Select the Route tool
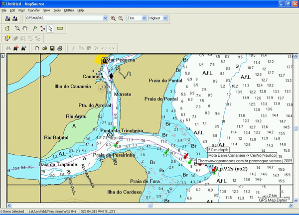299x215 pixels. (x=42, y=28)
